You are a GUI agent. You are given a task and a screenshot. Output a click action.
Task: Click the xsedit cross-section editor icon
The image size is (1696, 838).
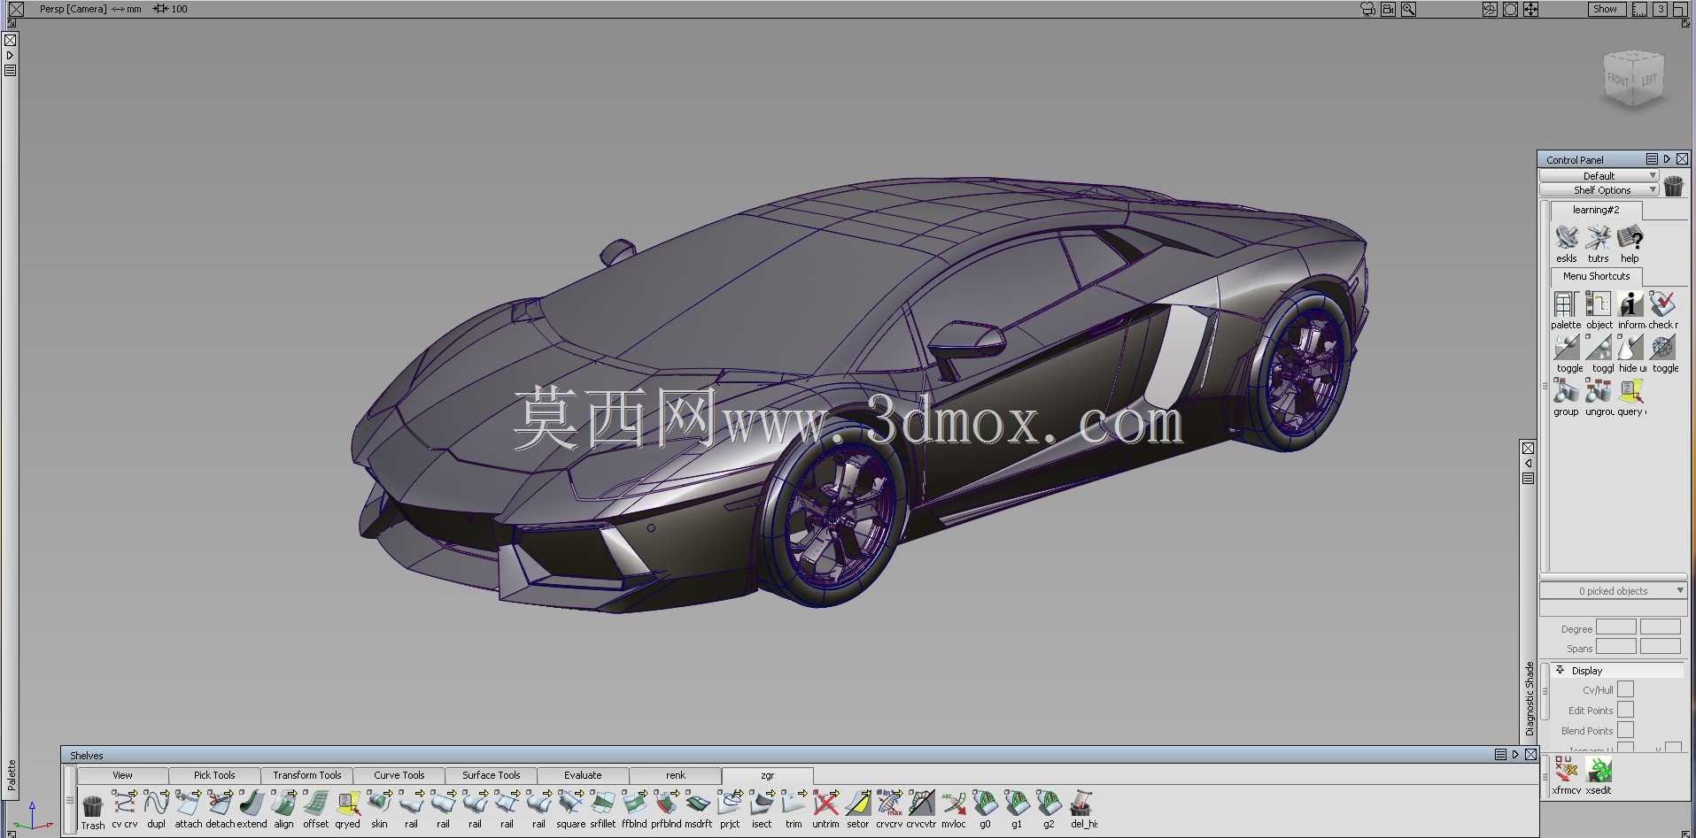1599,770
